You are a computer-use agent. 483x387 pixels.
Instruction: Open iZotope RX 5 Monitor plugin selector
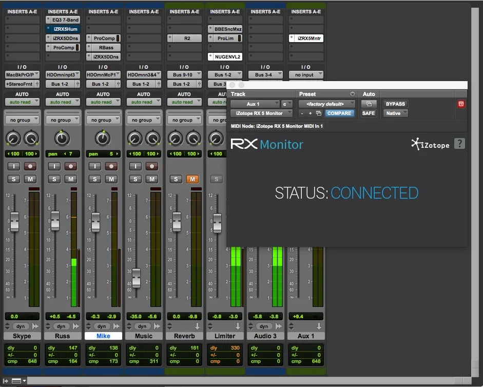point(261,113)
